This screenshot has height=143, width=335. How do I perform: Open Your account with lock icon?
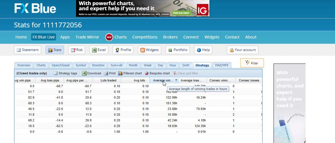[x=242, y=50]
